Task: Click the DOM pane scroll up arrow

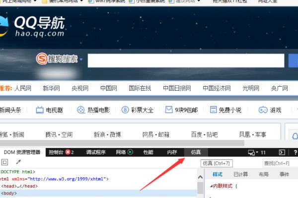Action: click(200, 177)
